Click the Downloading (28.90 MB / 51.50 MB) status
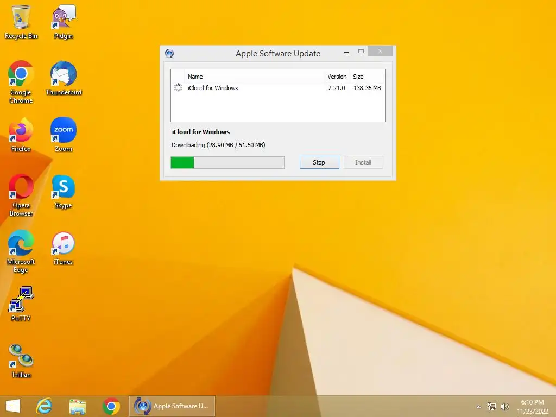This screenshot has height=417, width=556. click(218, 145)
